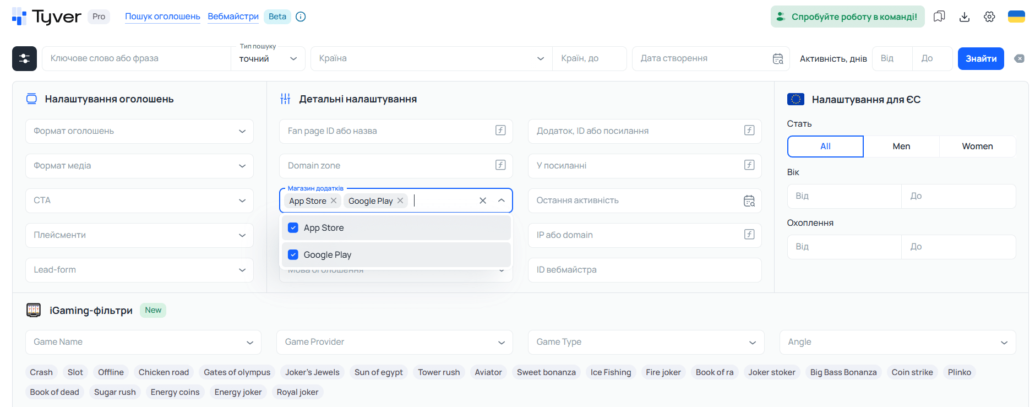Screen dimensions: 1035x407
Task: Open the CTA dropdown
Action: point(139,200)
